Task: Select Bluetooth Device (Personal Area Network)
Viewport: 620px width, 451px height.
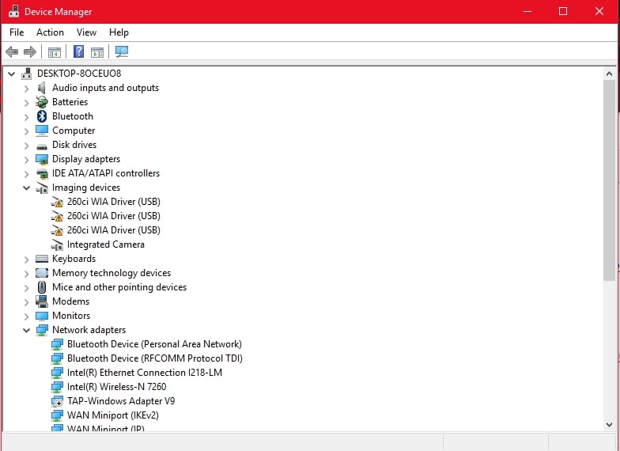Action: pos(154,344)
